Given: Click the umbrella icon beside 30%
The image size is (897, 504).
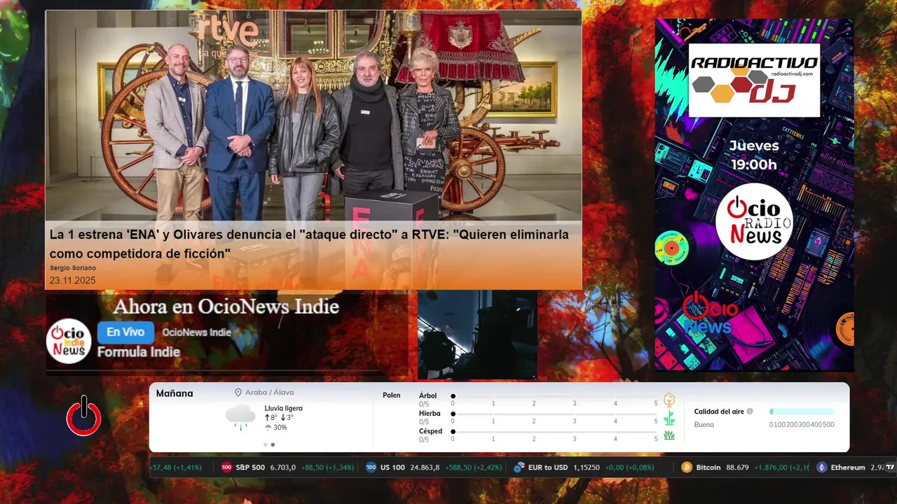Looking at the screenshot, I should coord(268,428).
